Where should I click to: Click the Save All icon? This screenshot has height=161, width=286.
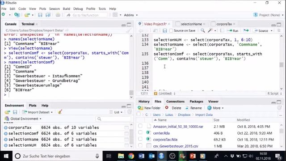point(48,15)
